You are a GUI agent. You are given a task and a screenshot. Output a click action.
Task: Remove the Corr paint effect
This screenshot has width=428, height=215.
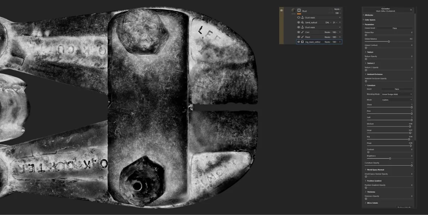tap(340, 32)
